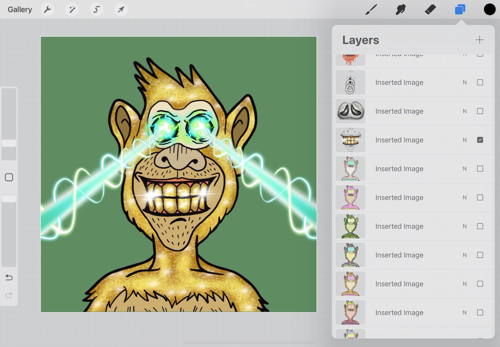
Task: Select the orange ape with purple eyes thumbnail
Action: pyautogui.click(x=350, y=283)
